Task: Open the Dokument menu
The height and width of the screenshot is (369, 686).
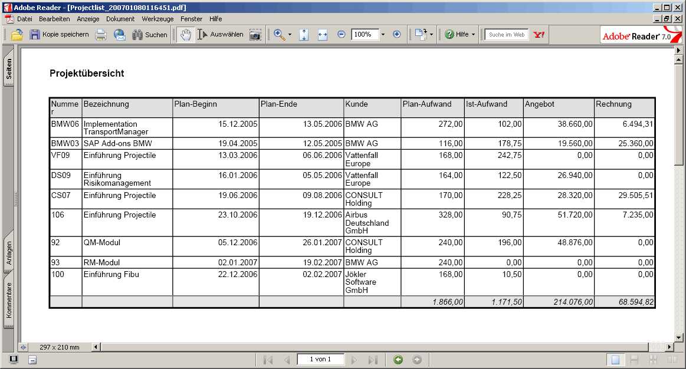Action: pos(120,19)
